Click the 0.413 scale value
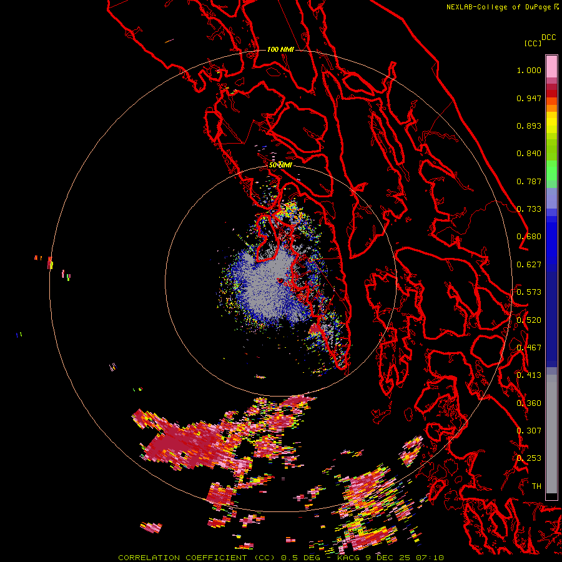Image resolution: width=562 pixels, height=562 pixels. tap(529, 375)
